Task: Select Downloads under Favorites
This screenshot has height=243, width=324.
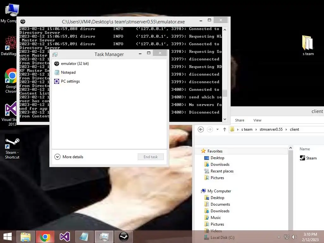Action: [220, 165]
